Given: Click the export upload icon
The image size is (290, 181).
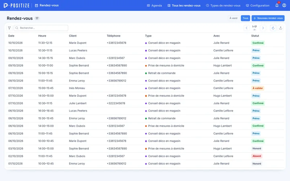Looking at the screenshot, I should 281,28.
